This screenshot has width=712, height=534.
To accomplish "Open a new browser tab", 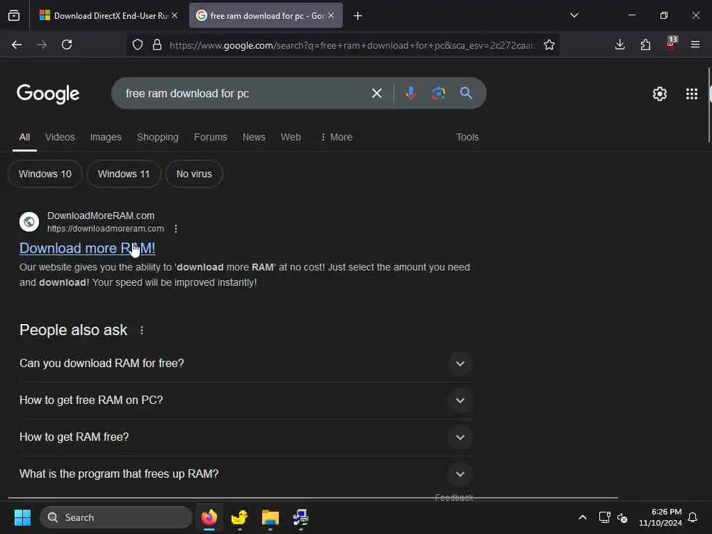I will click(x=358, y=16).
